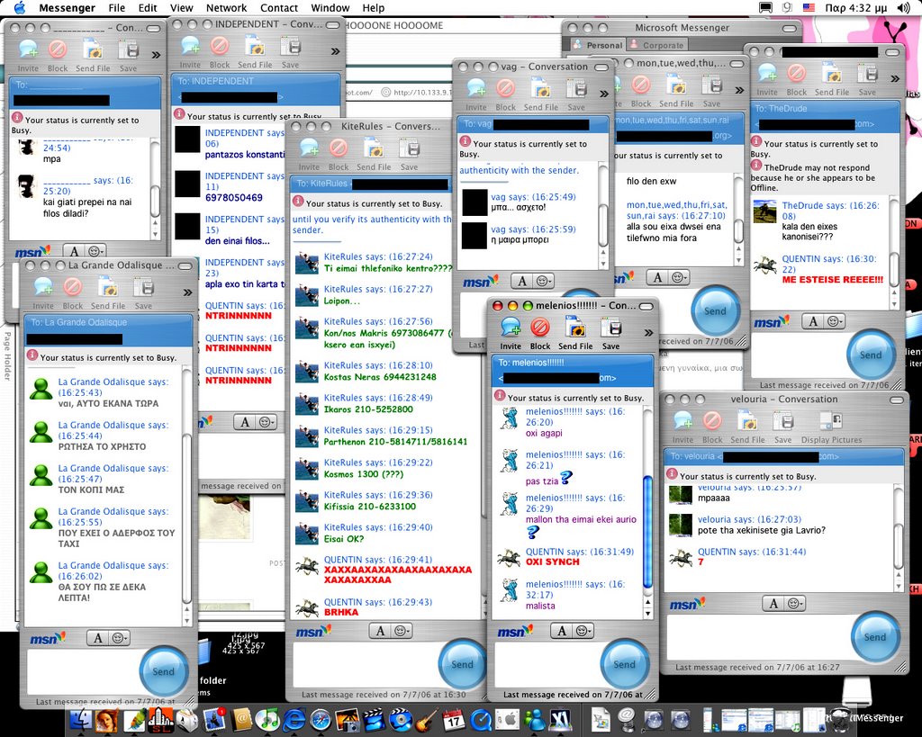Open the volume control in the menu bar

[904, 7]
